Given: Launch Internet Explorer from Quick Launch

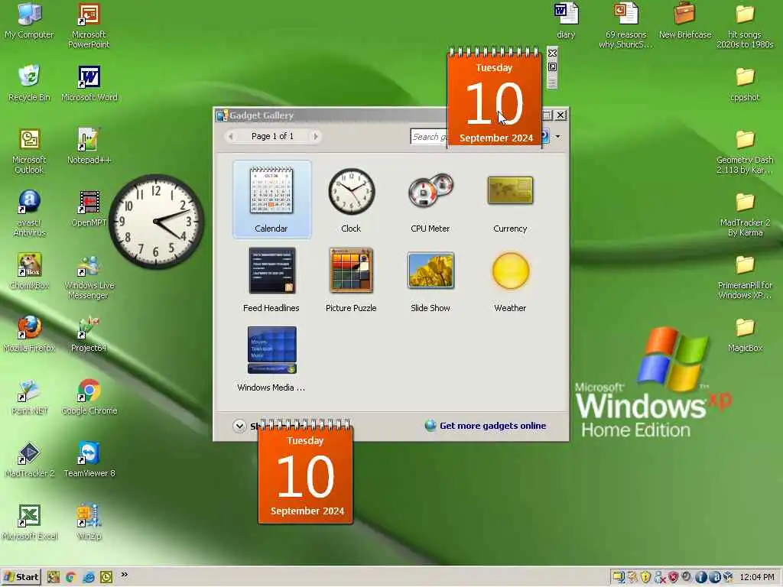Looking at the screenshot, I should point(89,577).
